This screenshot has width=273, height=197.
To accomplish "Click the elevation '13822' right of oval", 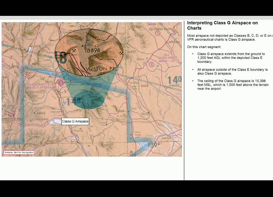I will point(132,52).
